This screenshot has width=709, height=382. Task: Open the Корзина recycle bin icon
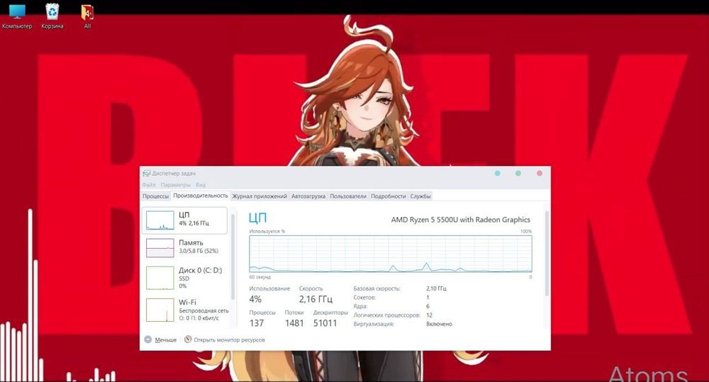52,16
